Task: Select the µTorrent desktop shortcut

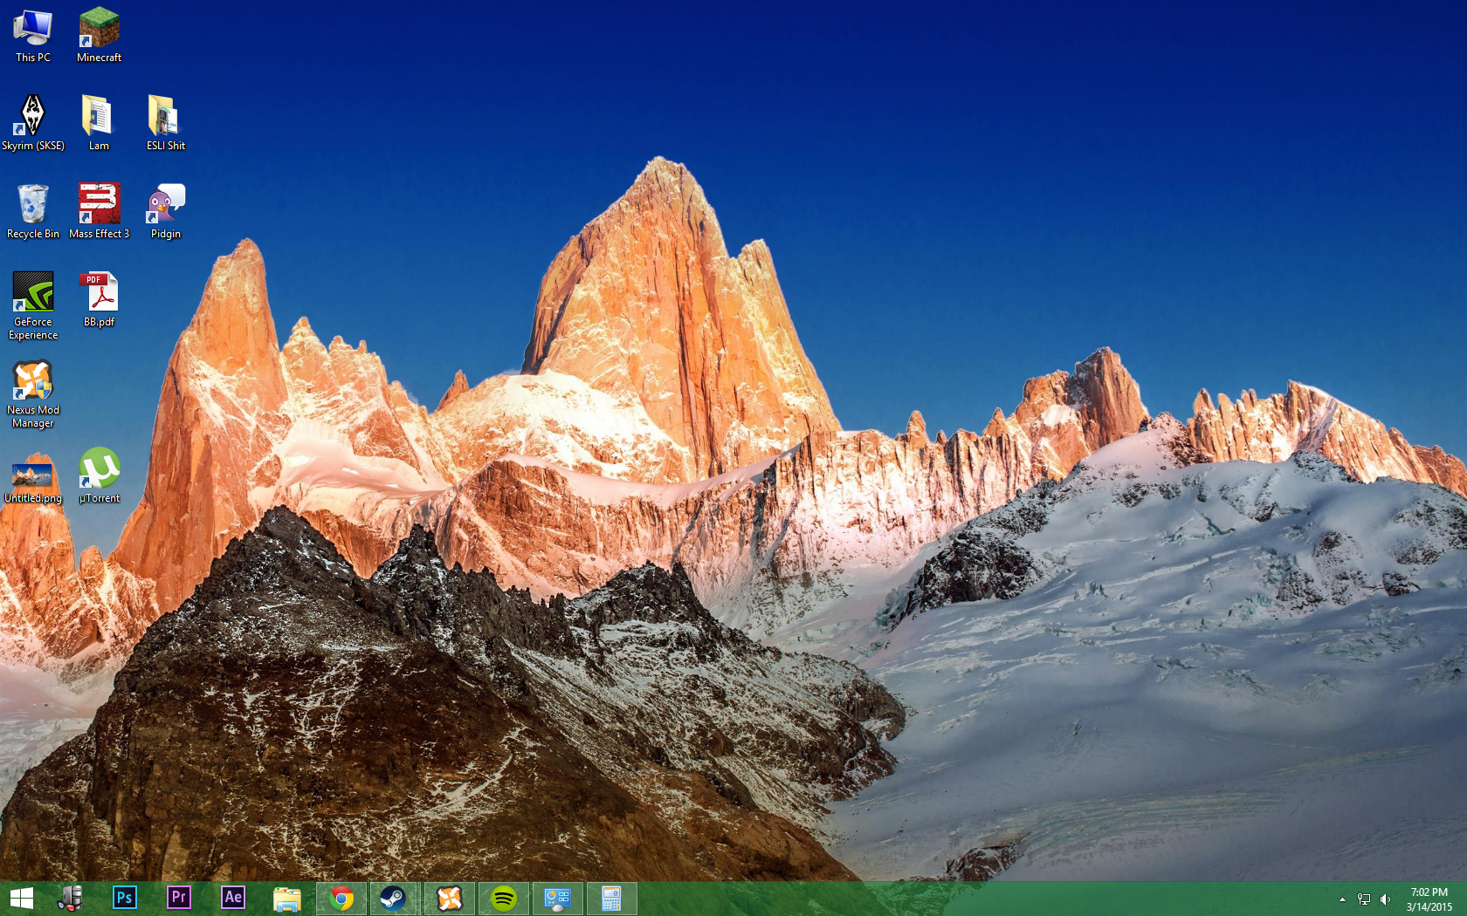Action: 100,475
